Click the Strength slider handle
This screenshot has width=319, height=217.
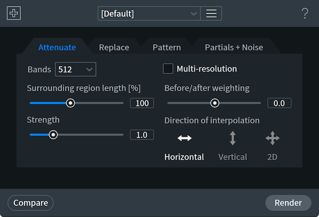53,135
